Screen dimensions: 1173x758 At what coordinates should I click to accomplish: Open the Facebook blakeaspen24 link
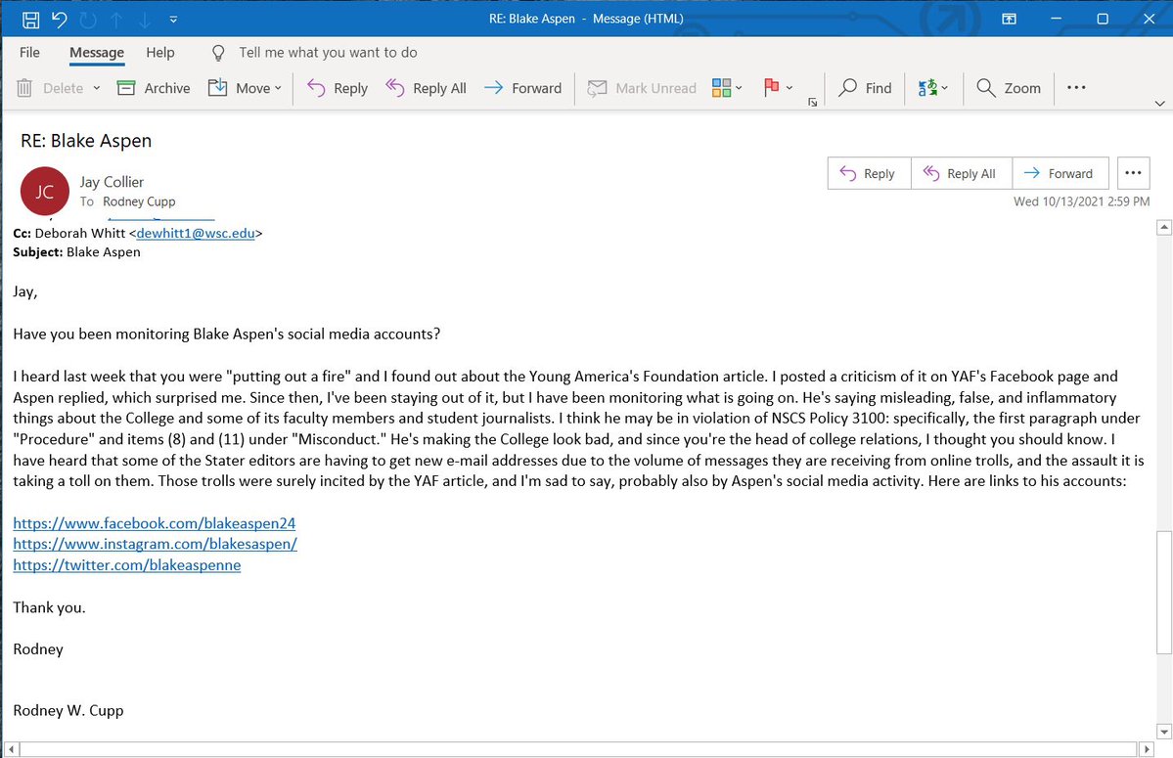point(155,523)
